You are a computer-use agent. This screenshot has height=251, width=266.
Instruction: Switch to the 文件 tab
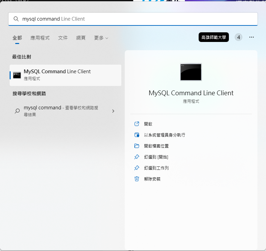point(63,38)
